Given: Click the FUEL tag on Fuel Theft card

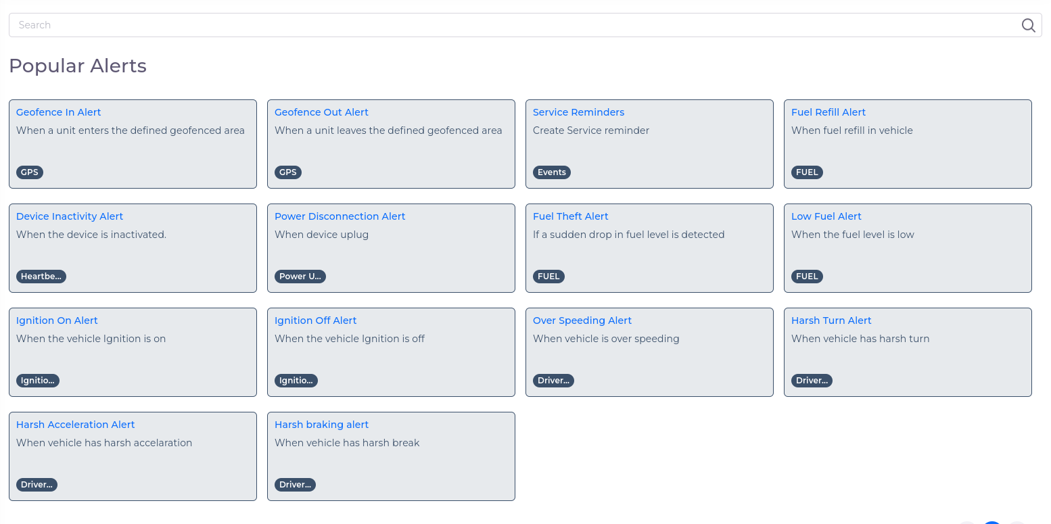Looking at the screenshot, I should tap(548, 277).
